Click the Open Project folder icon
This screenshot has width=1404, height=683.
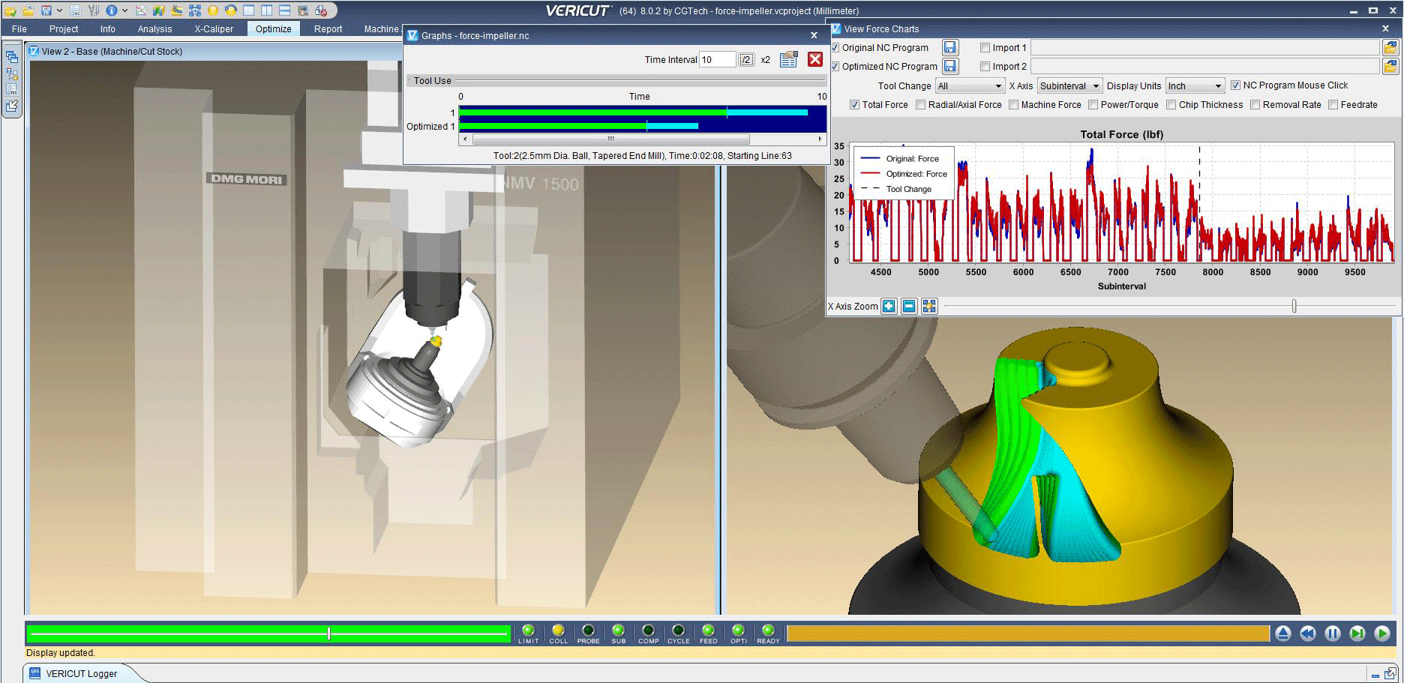tap(28, 10)
